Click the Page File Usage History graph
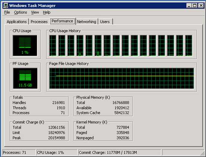 (x=122, y=78)
